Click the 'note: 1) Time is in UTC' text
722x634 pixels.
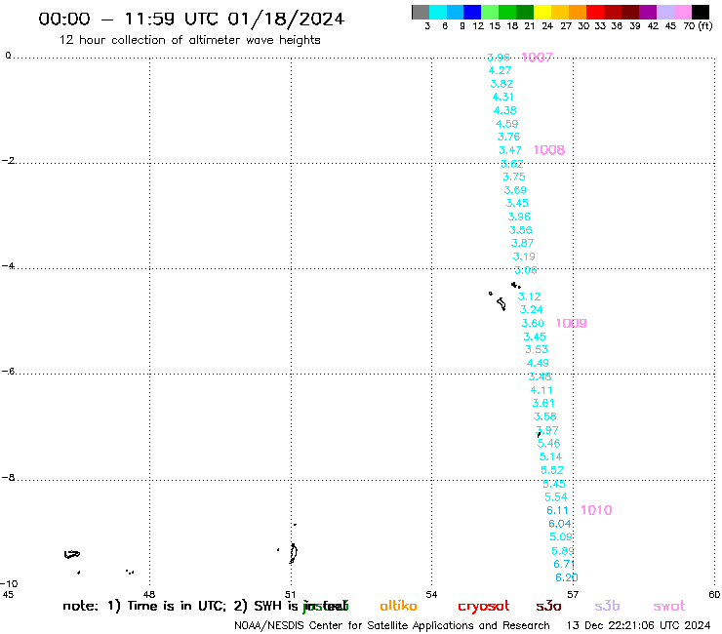click(x=143, y=606)
